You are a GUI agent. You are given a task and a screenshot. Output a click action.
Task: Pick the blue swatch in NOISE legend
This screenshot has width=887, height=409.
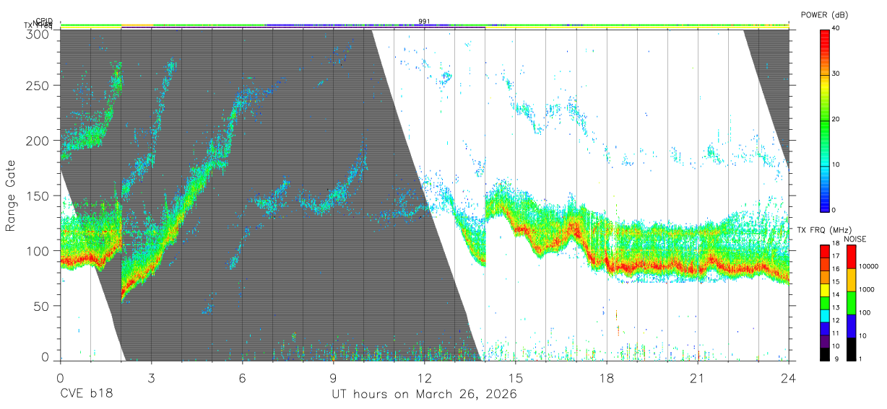[x=851, y=326]
